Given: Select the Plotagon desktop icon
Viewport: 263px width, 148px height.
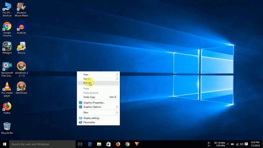Looking at the screenshot, I should (x=7, y=48).
